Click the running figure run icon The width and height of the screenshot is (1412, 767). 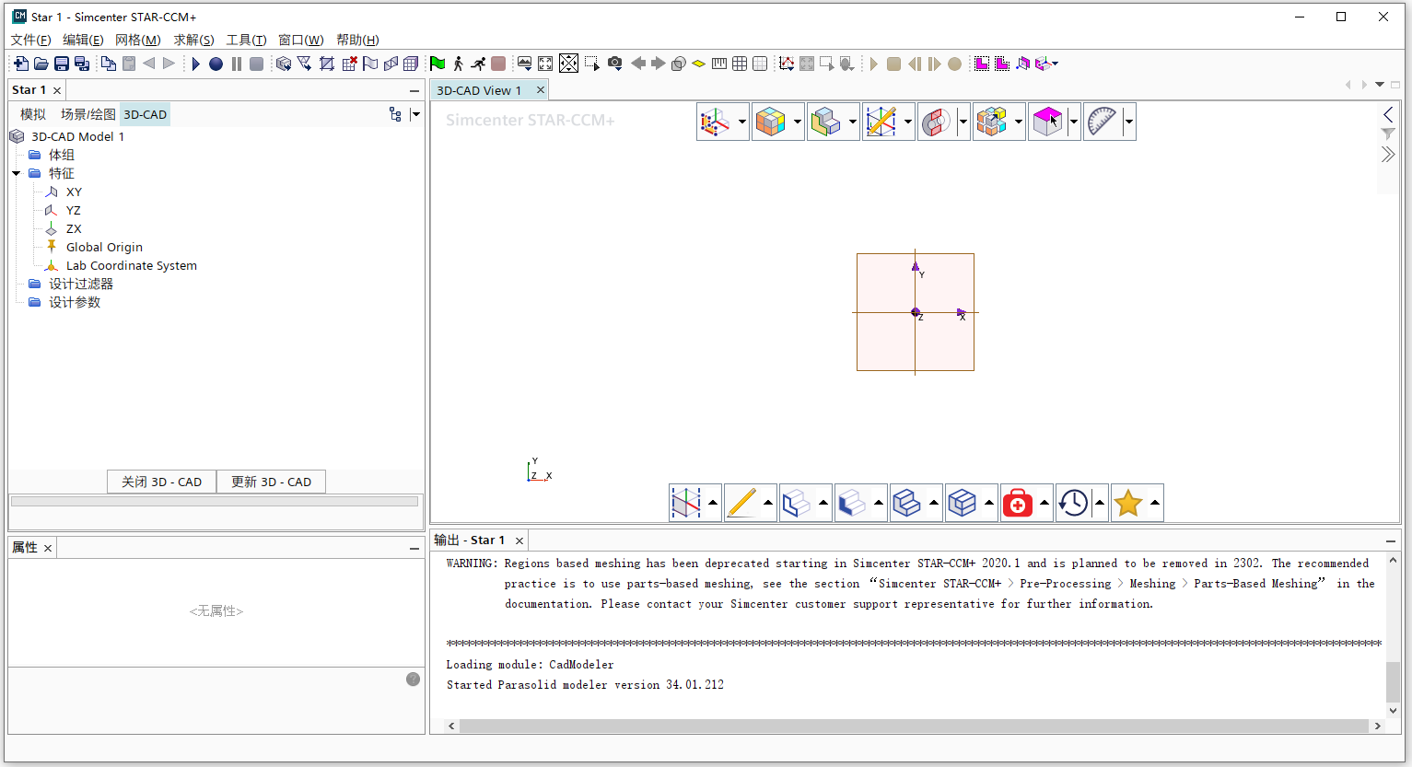coord(478,64)
